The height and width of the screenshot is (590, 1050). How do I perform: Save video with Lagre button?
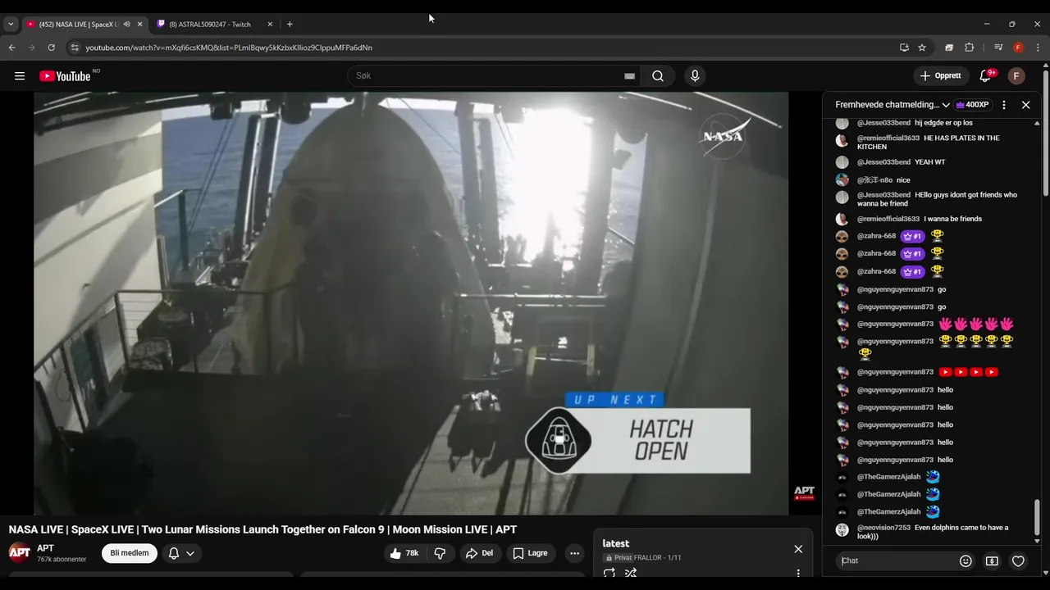click(531, 553)
